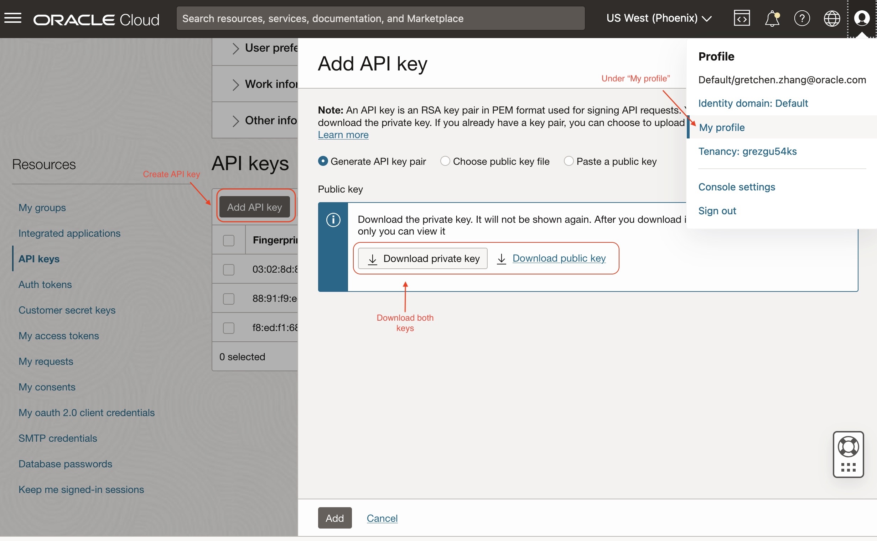Open the help question mark menu
Image resolution: width=877 pixels, height=541 pixels.
pos(802,18)
